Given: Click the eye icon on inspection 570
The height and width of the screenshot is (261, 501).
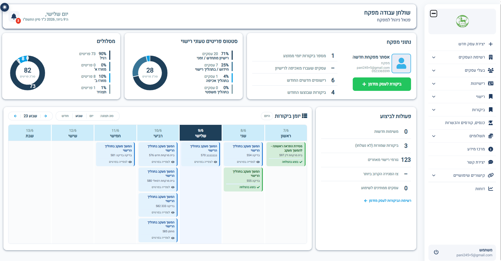Looking at the screenshot, I should click(216, 162).
